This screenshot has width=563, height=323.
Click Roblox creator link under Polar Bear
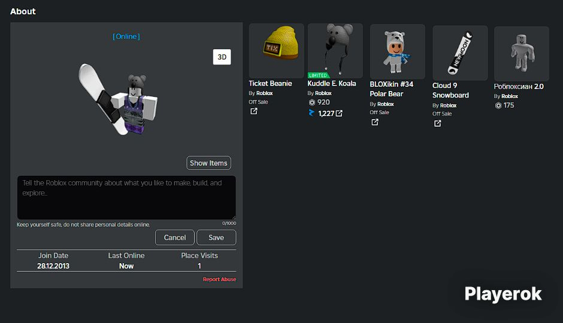[386, 104]
